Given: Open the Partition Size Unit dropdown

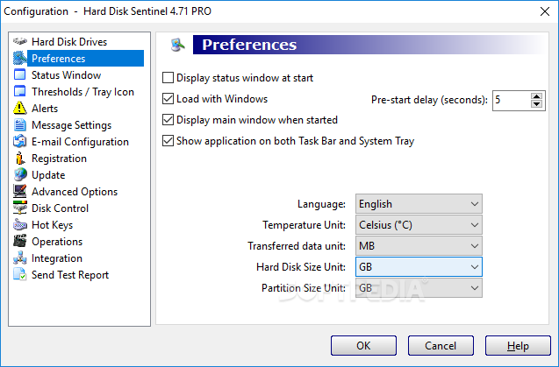Looking at the screenshot, I should 419,288.
